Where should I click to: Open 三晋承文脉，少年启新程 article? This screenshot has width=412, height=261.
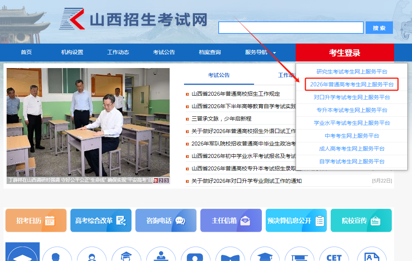tap(221, 119)
